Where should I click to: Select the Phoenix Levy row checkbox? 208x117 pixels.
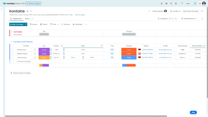(12, 50)
